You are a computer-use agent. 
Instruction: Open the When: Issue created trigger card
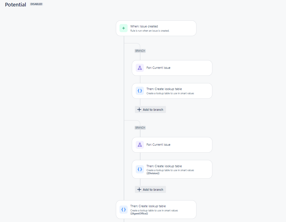156,28
